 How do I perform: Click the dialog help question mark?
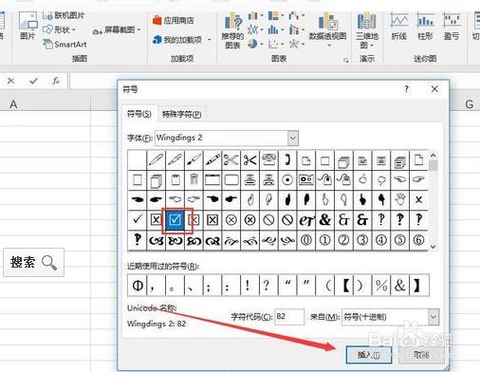coord(407,89)
